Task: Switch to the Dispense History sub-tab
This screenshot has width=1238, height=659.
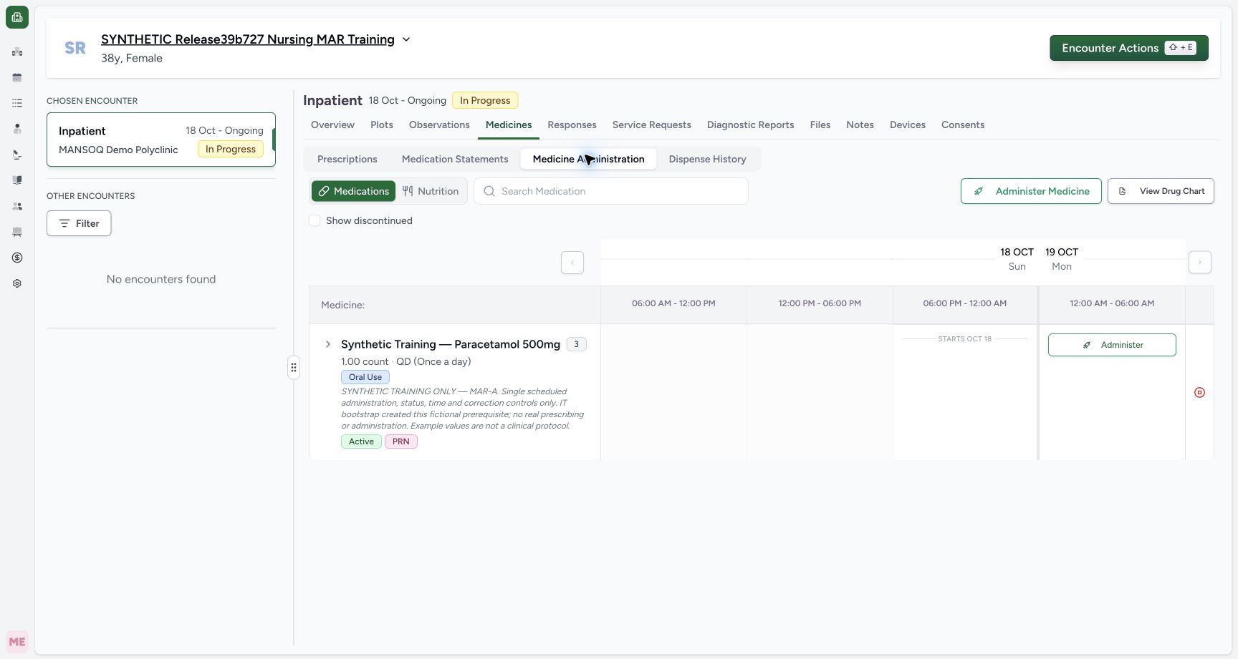Action: click(x=707, y=159)
